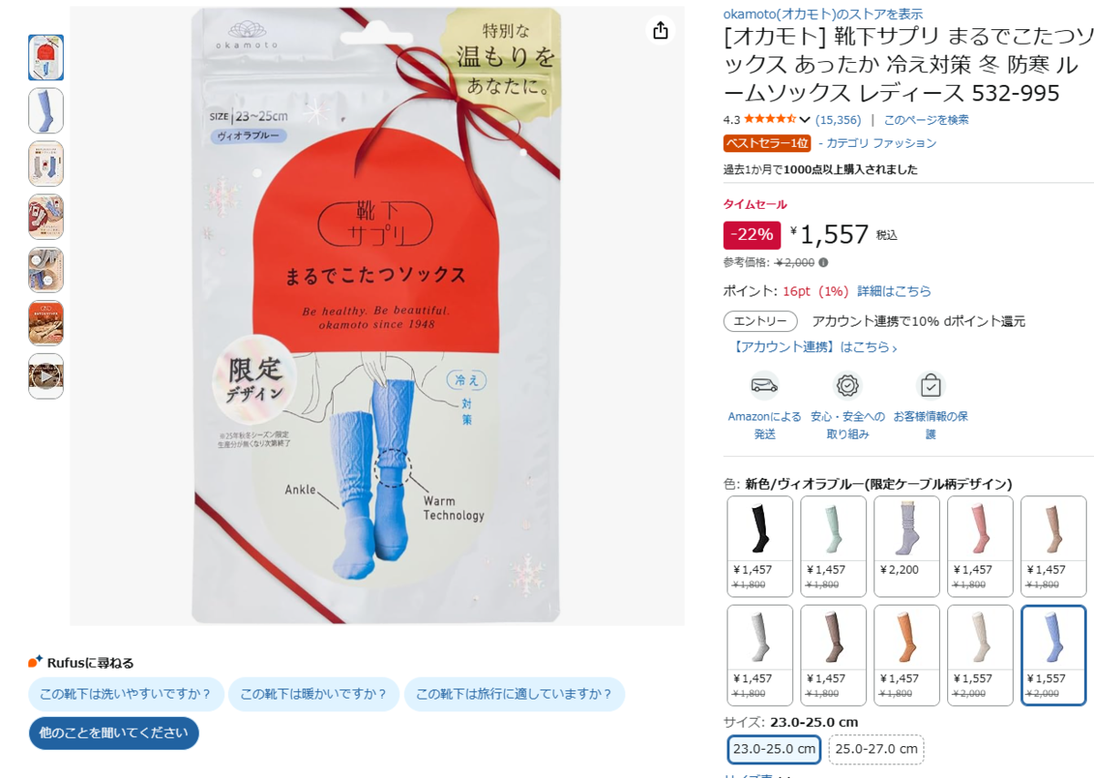
Task: Click the customer information protection icon
Action: tap(930, 385)
